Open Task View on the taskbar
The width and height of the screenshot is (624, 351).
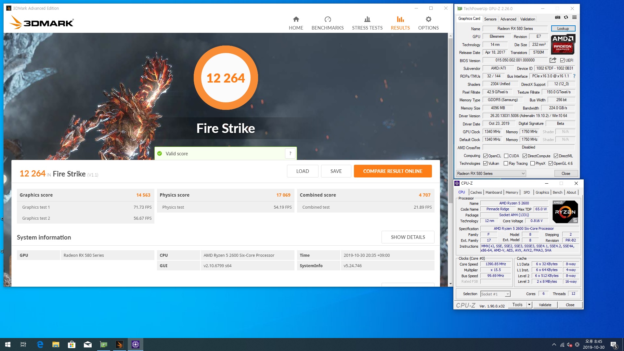(x=23, y=344)
